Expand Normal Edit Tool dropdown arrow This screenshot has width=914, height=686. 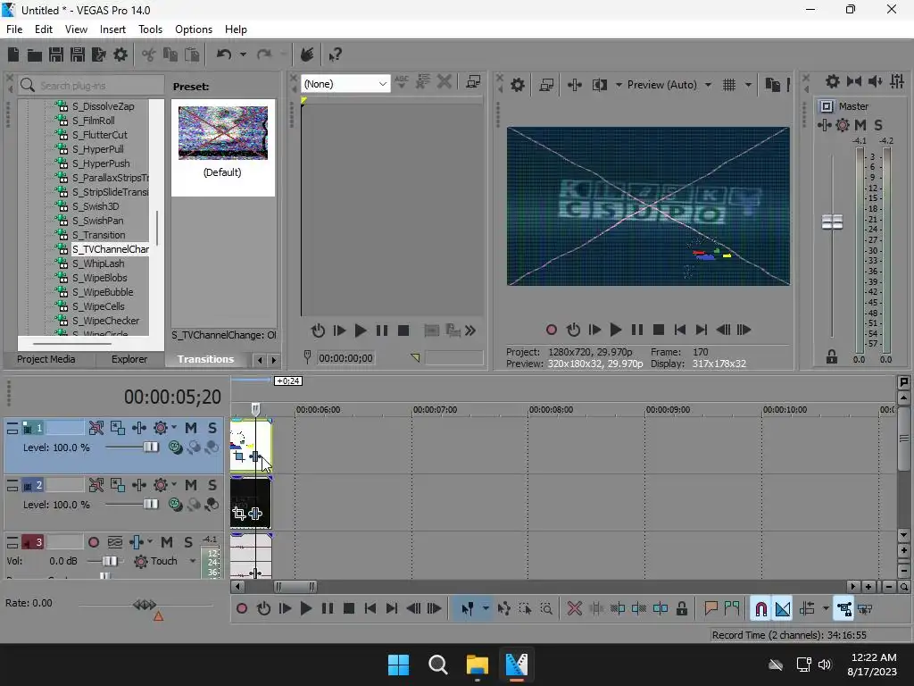[x=486, y=609]
